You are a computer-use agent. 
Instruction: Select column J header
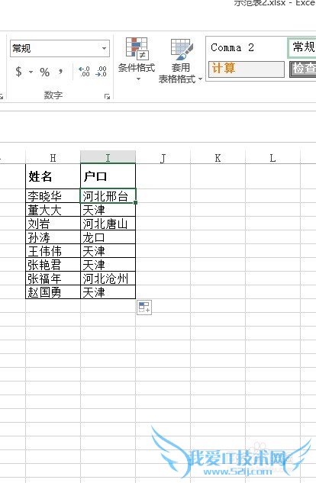[x=163, y=158]
